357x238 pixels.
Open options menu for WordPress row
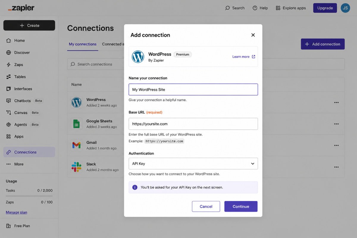pyautogui.click(x=336, y=102)
